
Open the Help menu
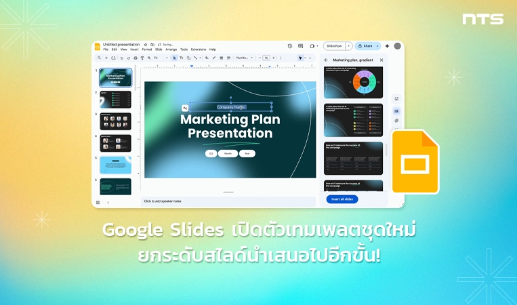pos(213,49)
